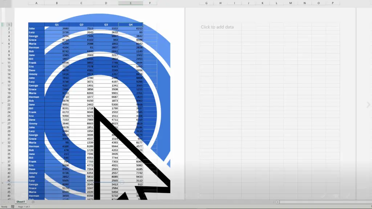
Task: Select the cell with value 61
Action: pos(81,48)
